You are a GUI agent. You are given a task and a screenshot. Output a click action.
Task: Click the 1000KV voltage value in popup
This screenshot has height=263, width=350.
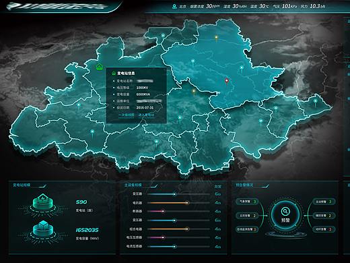[142, 88]
